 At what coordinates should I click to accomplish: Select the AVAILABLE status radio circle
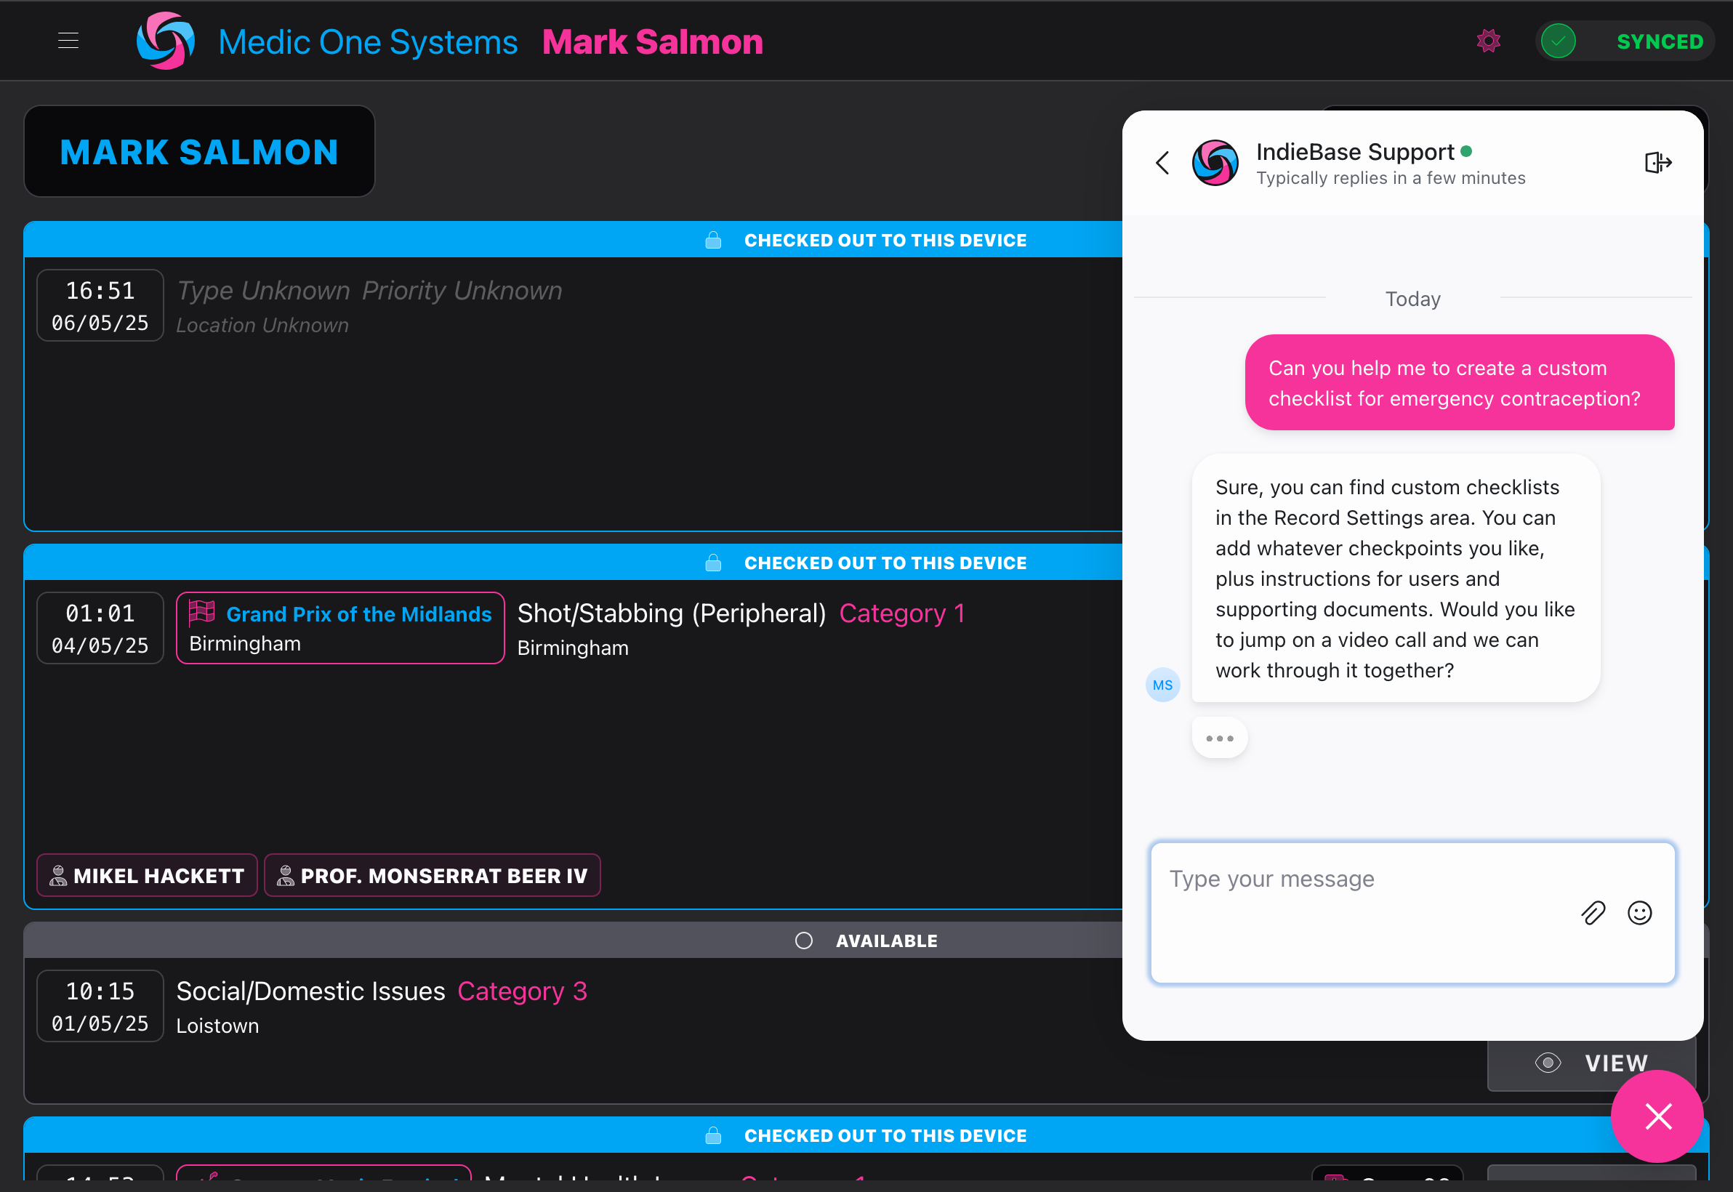(x=805, y=941)
